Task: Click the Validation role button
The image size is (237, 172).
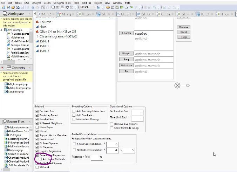Action: pos(126,65)
